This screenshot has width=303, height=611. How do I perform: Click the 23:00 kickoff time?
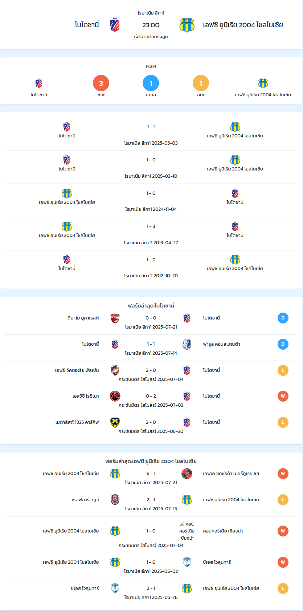151,25
